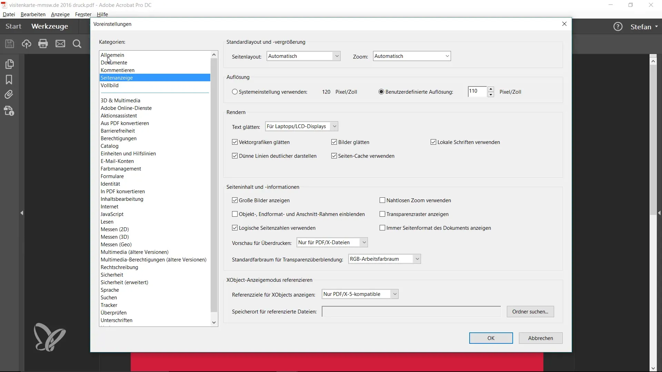Screen dimensions: 662x372
Task: Click the custom resolution input field
Action: coord(477,92)
